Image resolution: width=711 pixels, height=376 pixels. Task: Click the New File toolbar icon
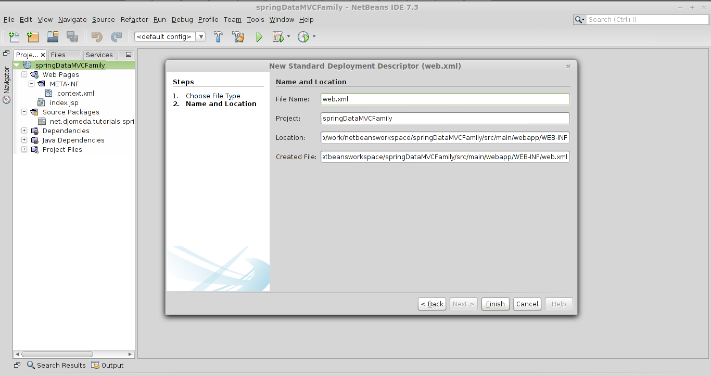15,37
